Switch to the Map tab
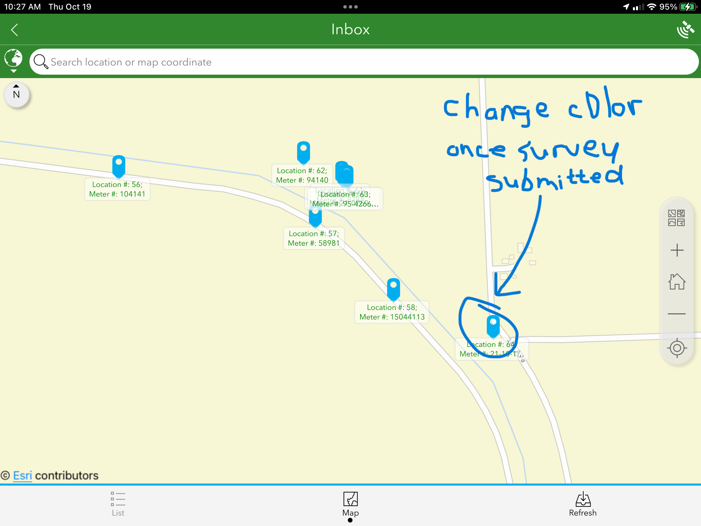The height and width of the screenshot is (526, 701). [350, 503]
